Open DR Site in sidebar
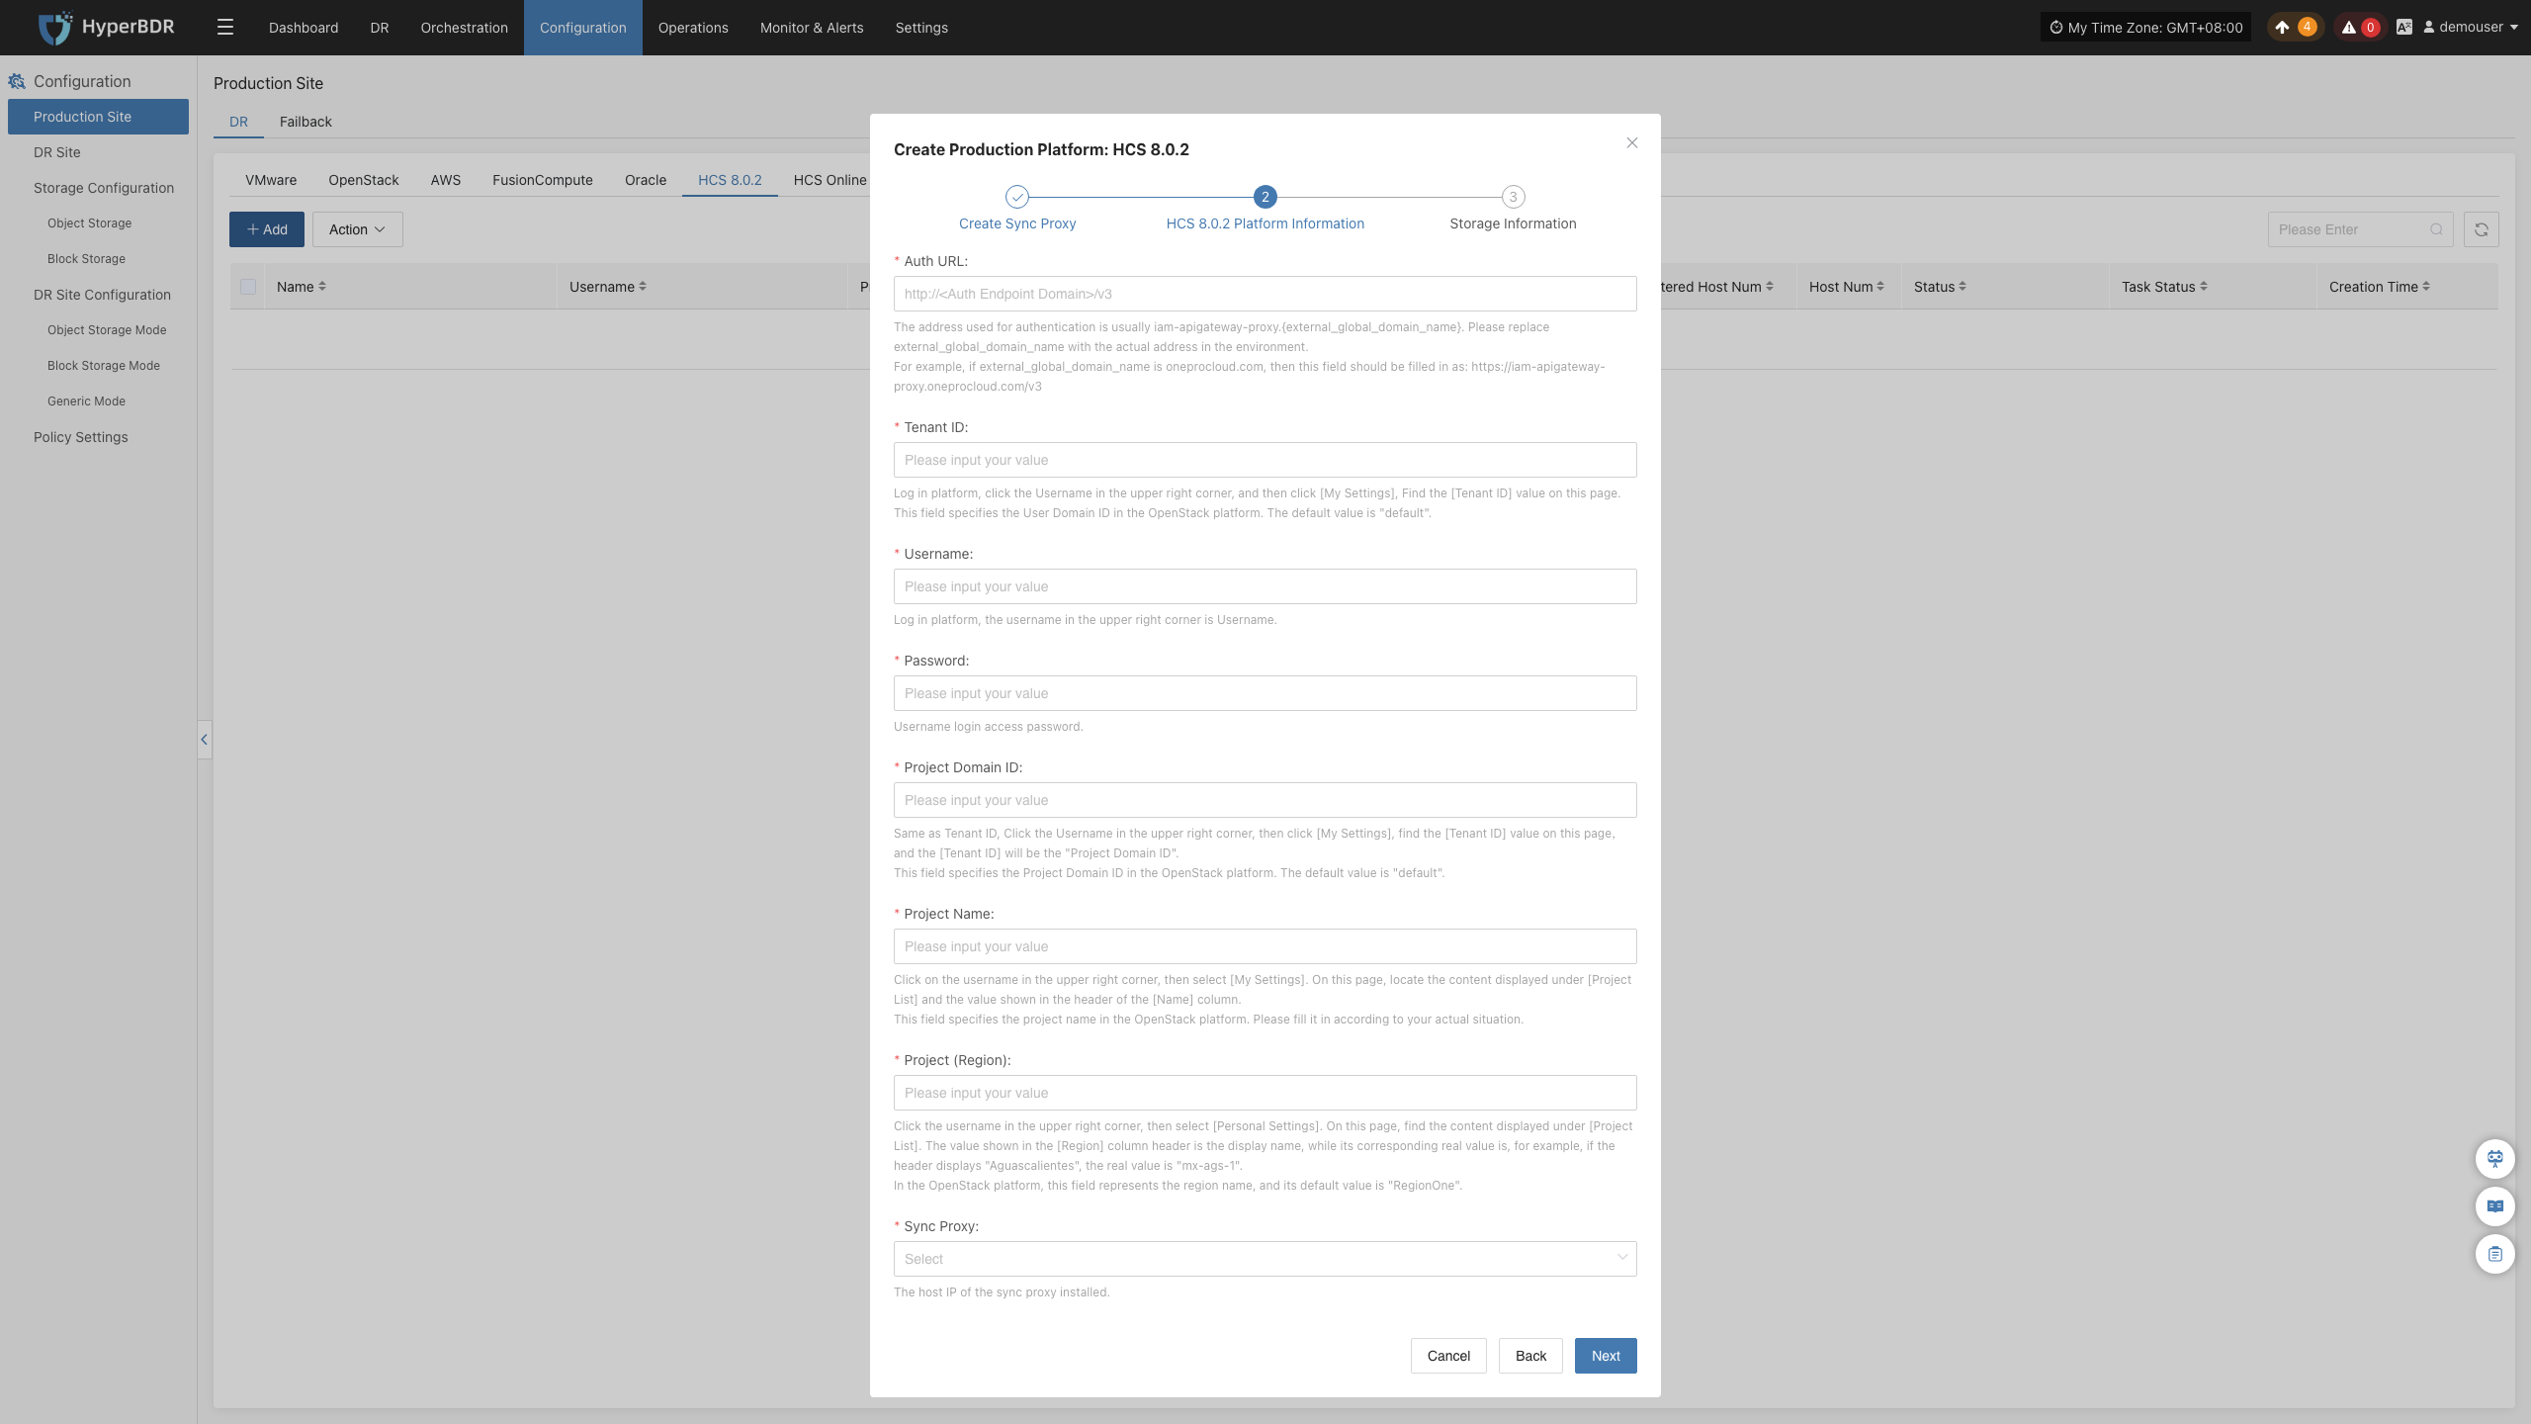The width and height of the screenshot is (2531, 1424). coord(98,152)
